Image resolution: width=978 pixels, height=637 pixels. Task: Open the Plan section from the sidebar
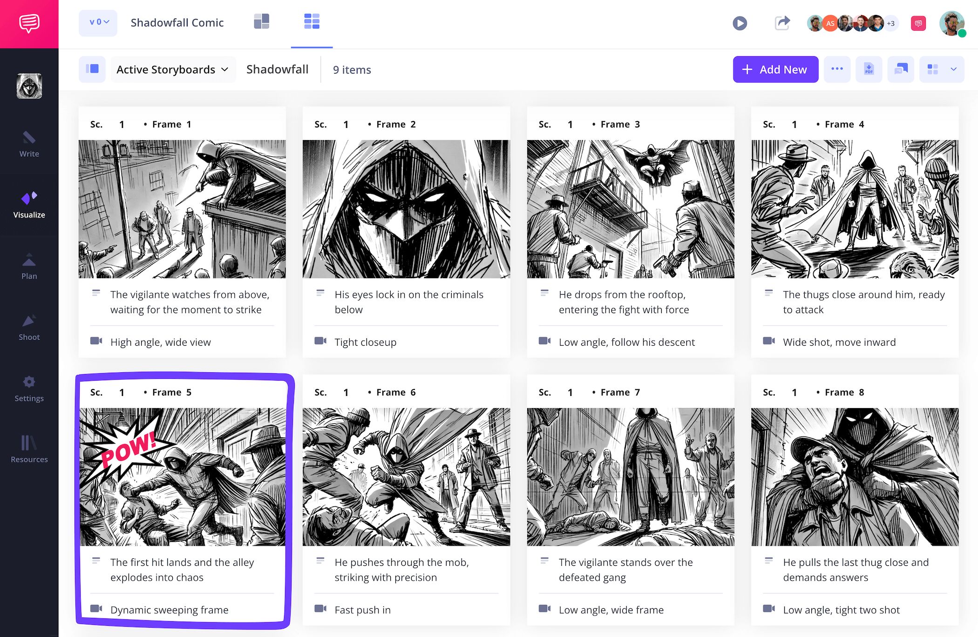[29, 268]
